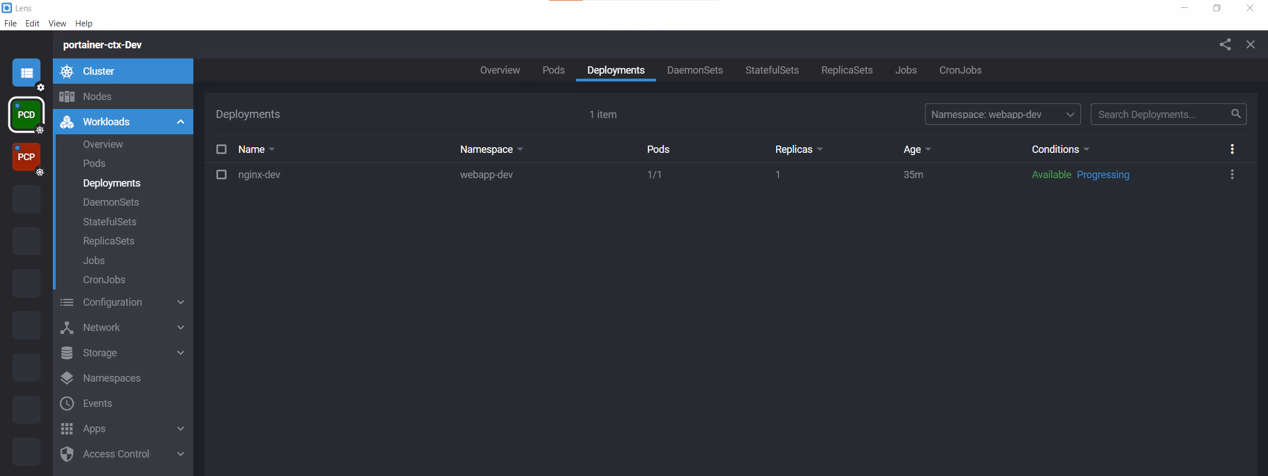The height and width of the screenshot is (476, 1268).
Task: Open the Edit menu
Action: tap(32, 24)
